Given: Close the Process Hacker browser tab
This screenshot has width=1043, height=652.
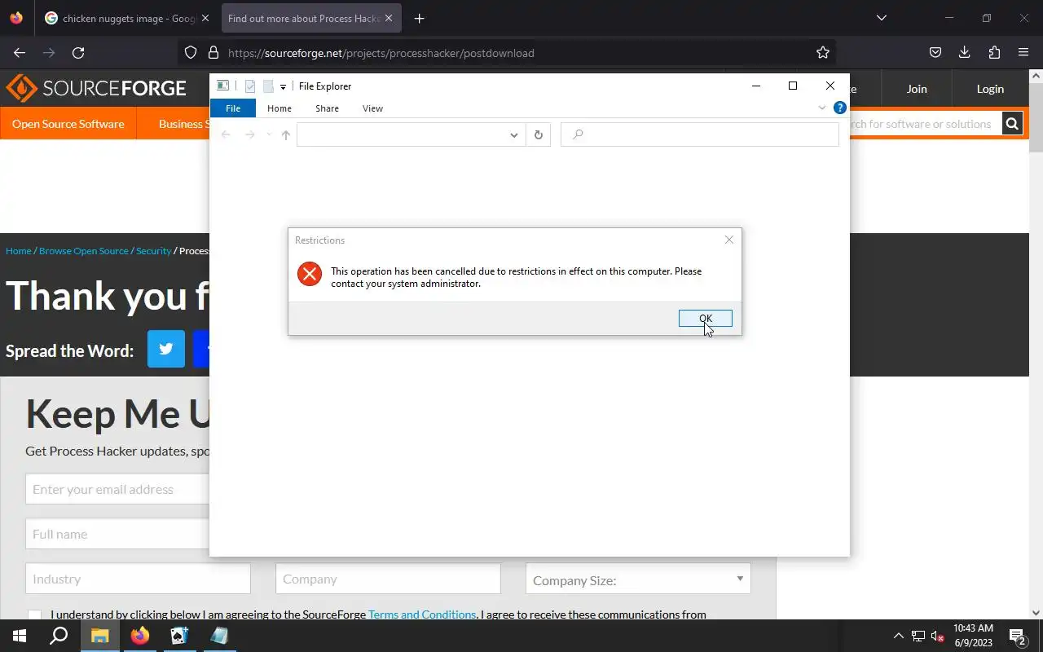Looking at the screenshot, I should click(x=389, y=18).
